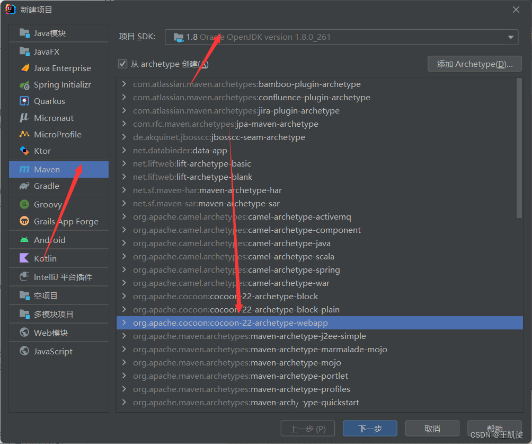
Task: Click the IntelliJ 平台插件 plug icon
Action: click(x=24, y=277)
